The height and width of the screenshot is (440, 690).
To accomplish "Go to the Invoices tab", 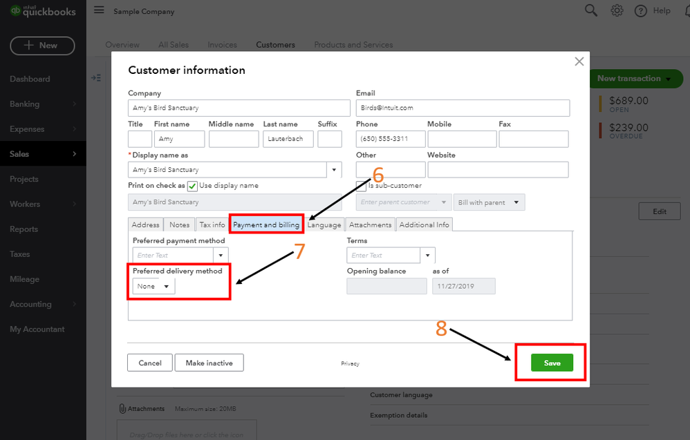I will 222,45.
